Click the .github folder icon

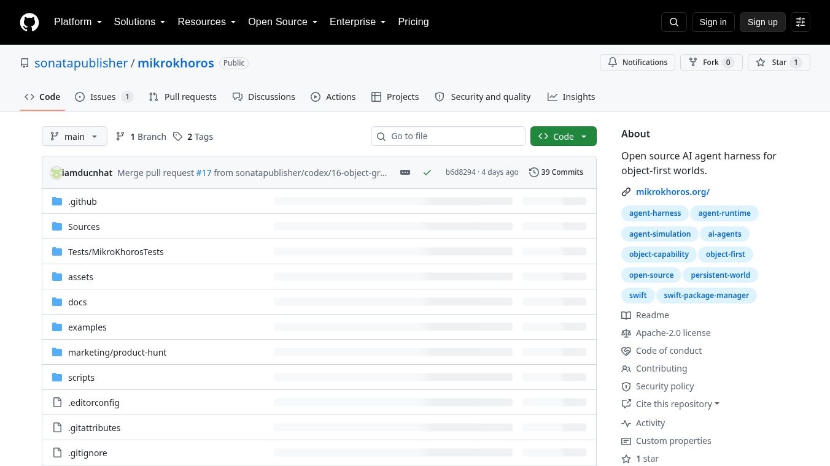pyautogui.click(x=57, y=202)
